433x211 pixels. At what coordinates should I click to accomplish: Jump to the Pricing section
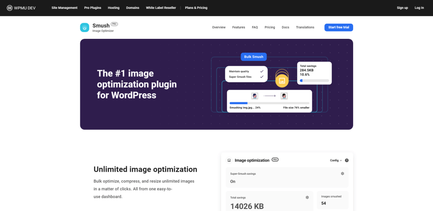(270, 27)
